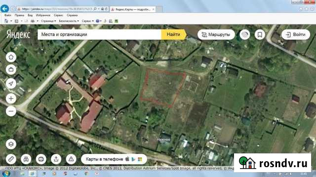Click the Карты в телефоне button
The height and width of the screenshot is (177, 316).
click(x=114, y=159)
